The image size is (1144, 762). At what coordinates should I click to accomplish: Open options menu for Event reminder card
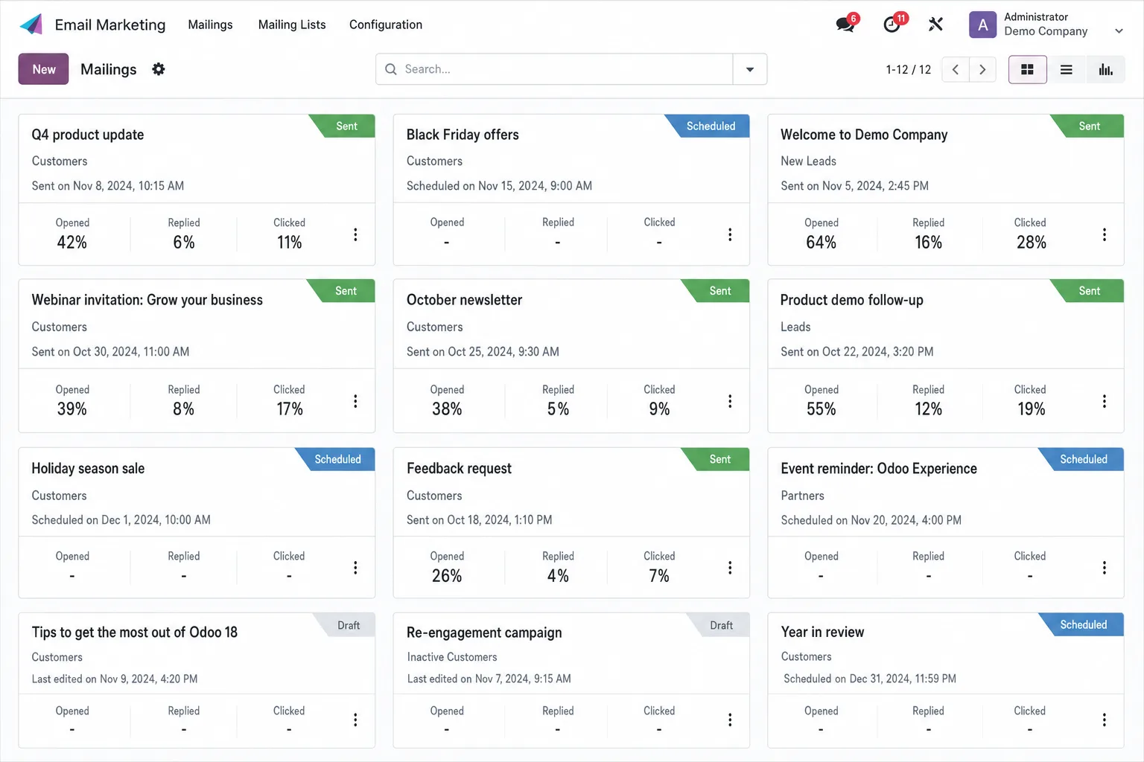click(1105, 568)
